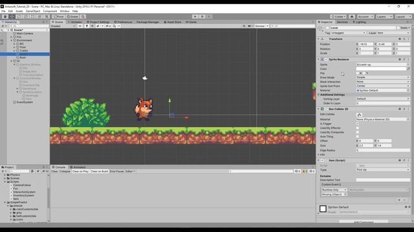Click the Edit Collider icon button
The width and height of the screenshot is (414, 232).
[359, 115]
